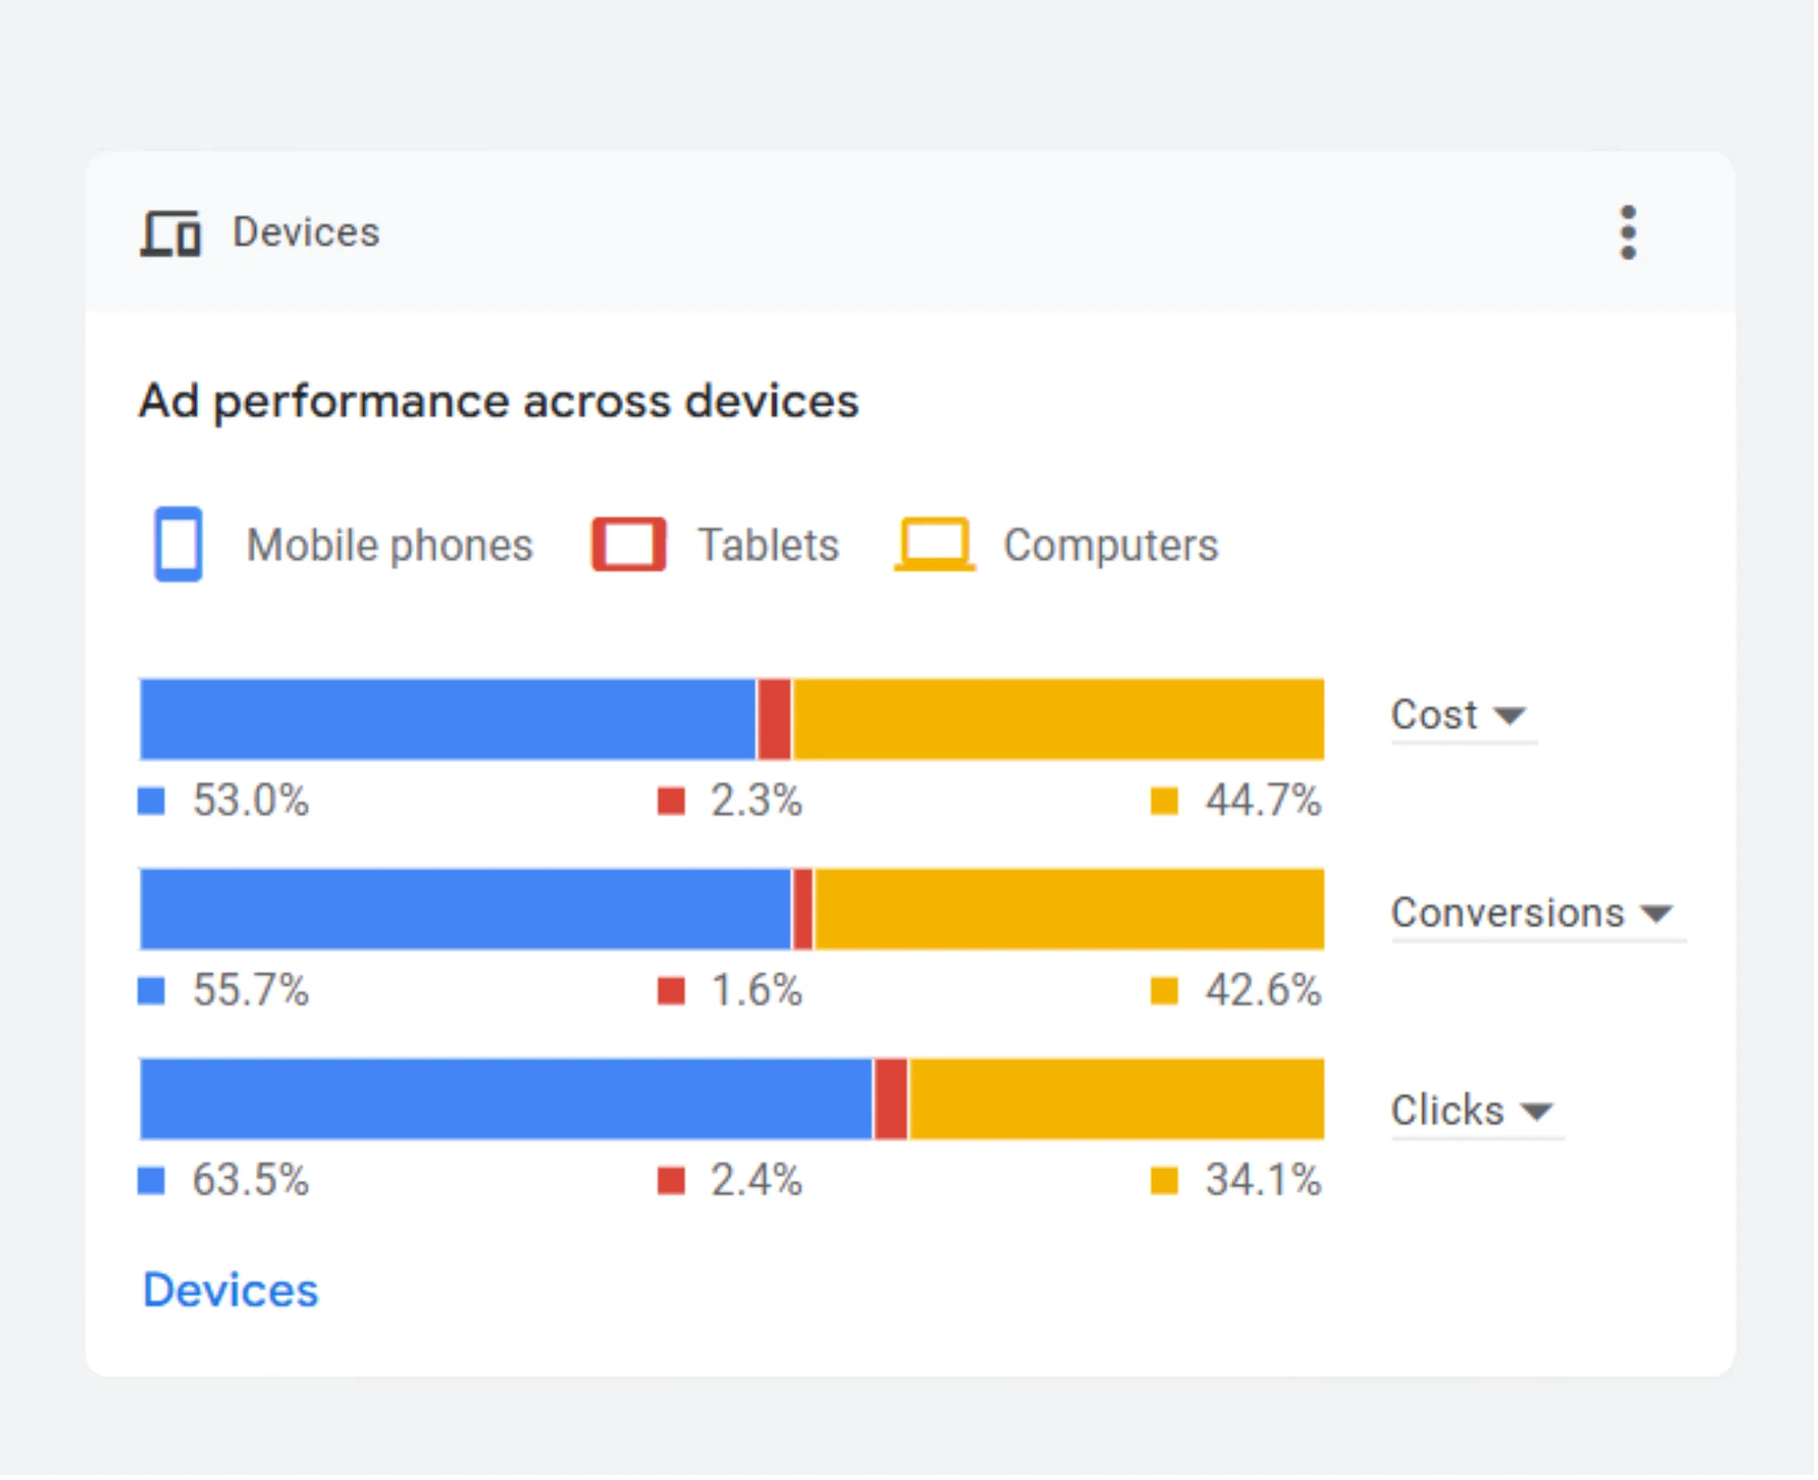Click the blue Mobile phones icon
1818x1480 pixels.
click(x=179, y=544)
